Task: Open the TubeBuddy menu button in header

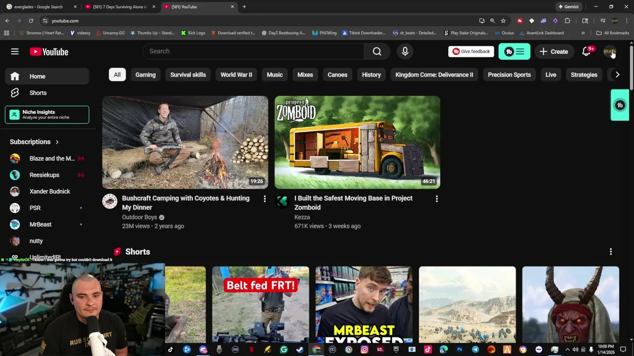Action: pyautogui.click(x=514, y=51)
